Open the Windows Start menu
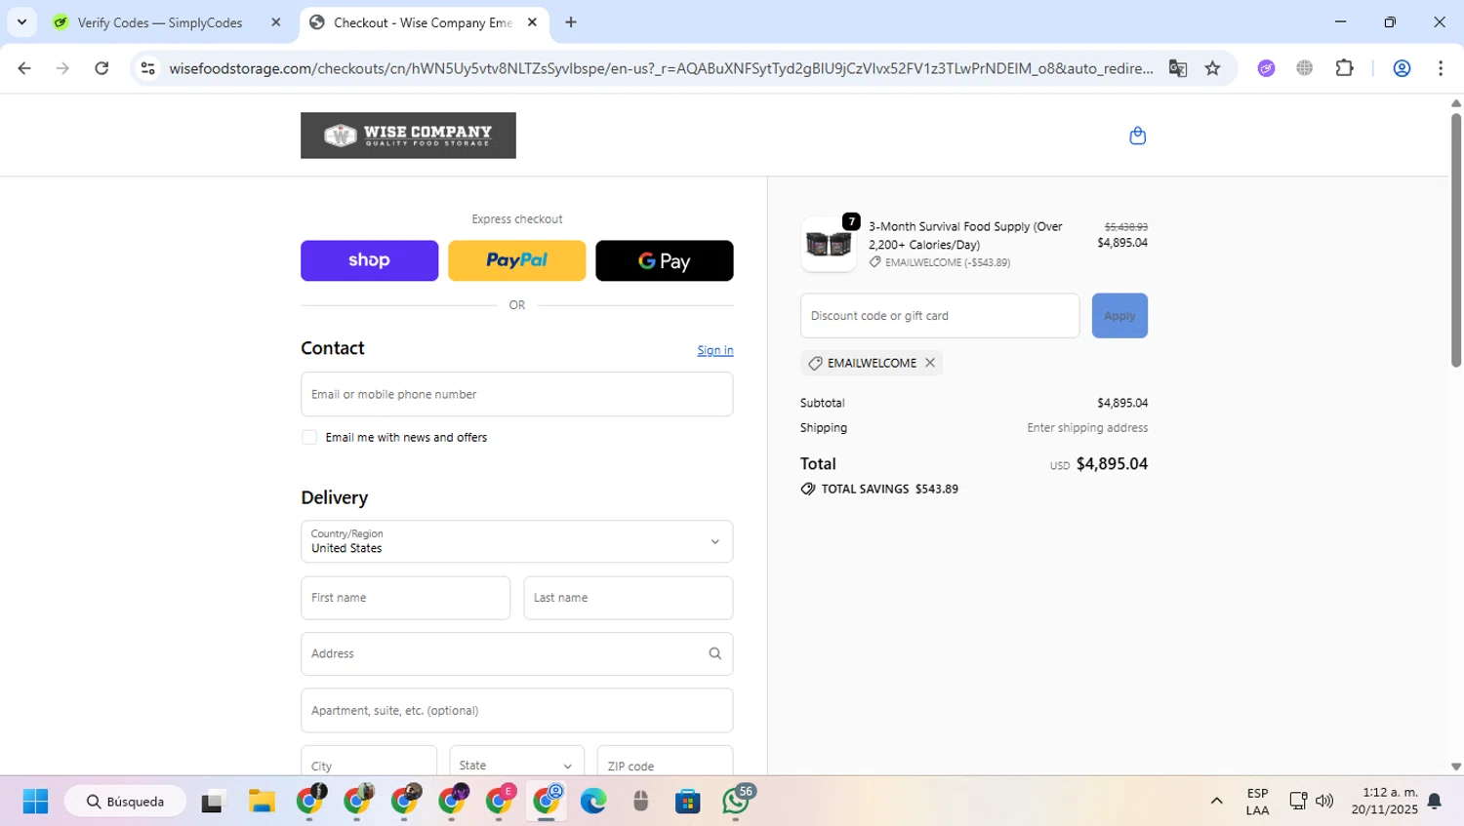Screen dimensions: 1464x826 click(35, 802)
